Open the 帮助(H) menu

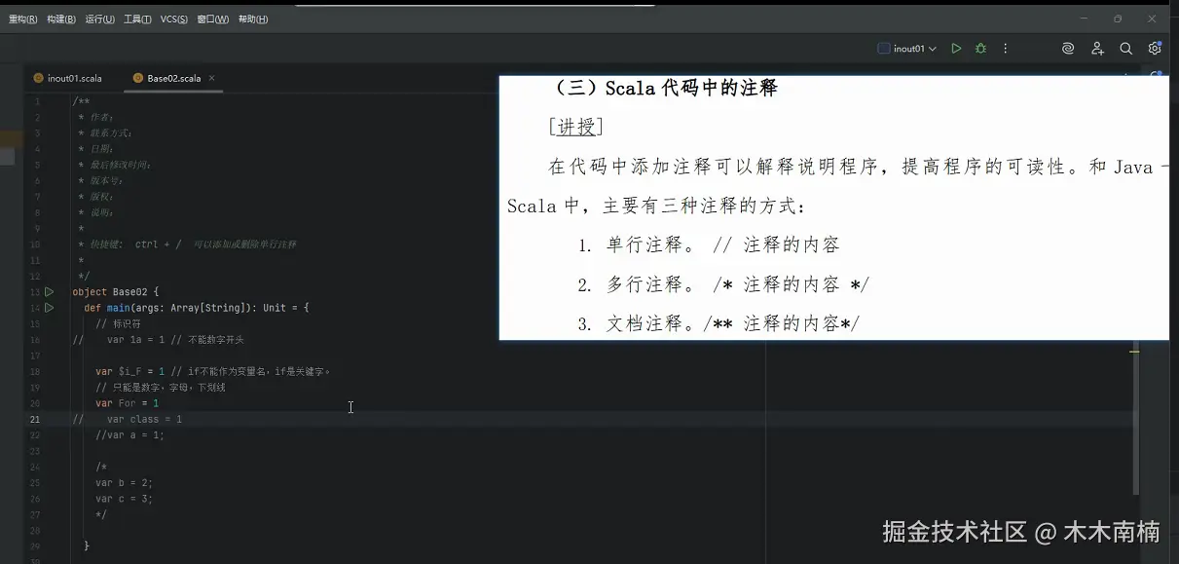(x=252, y=19)
